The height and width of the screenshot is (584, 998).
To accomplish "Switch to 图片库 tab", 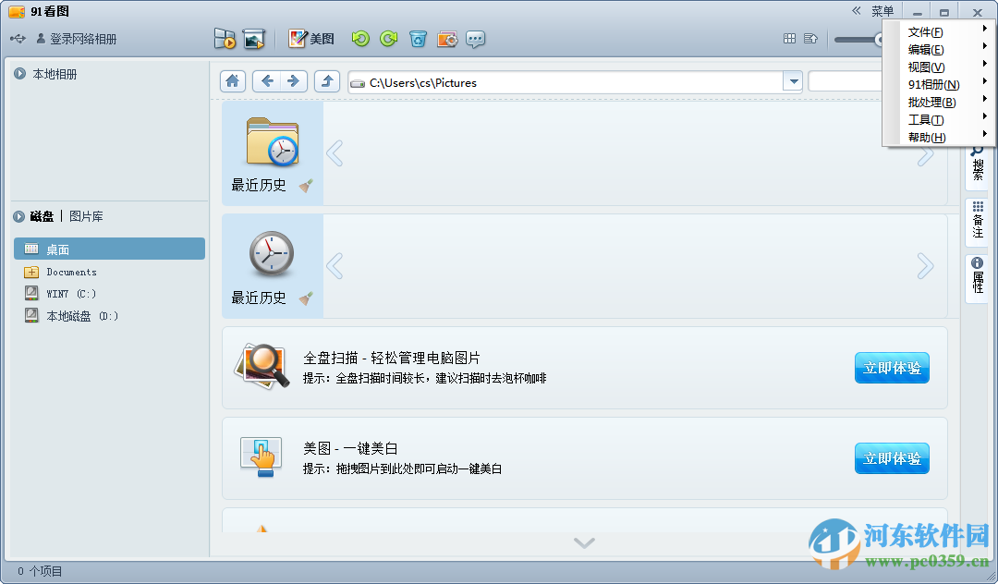I will [86, 216].
